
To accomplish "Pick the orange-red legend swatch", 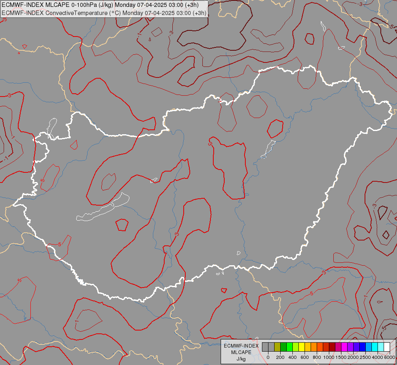I will [320, 347].
